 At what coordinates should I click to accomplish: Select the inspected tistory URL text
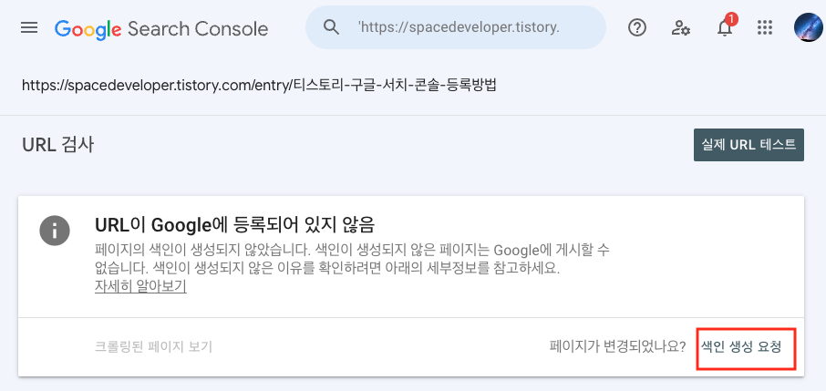click(x=259, y=86)
